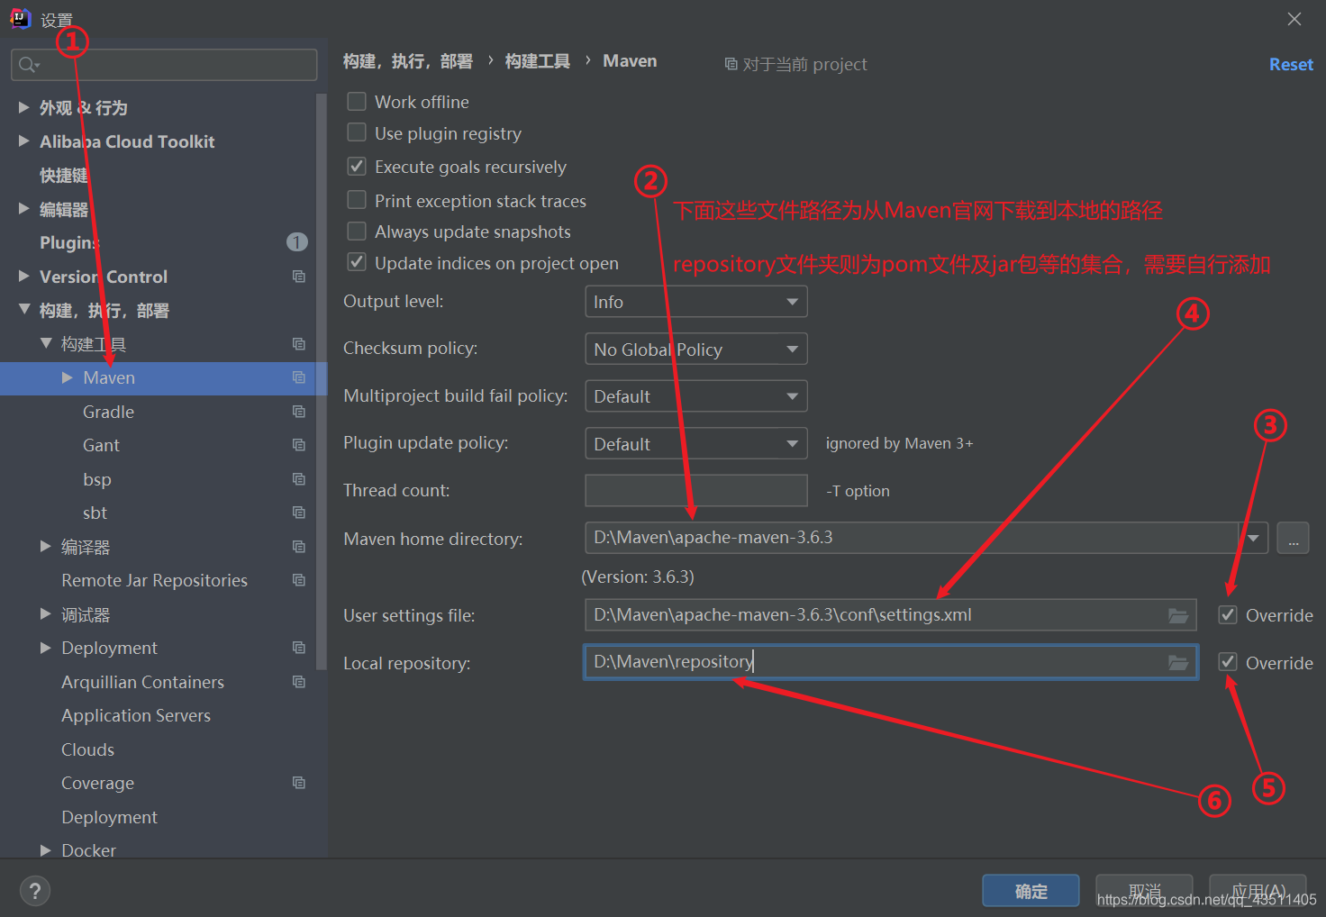Select Clouds in settings tree
The height and width of the screenshot is (917, 1326).
pos(87,749)
